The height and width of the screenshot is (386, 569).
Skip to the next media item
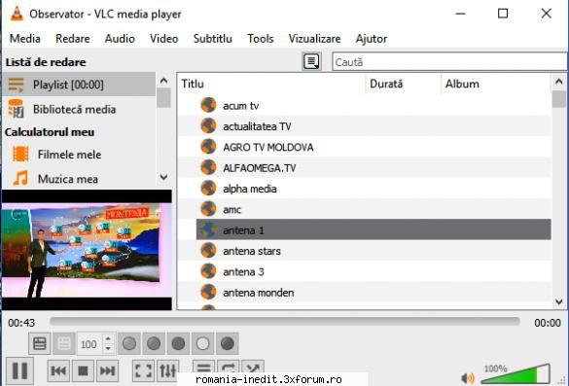[x=107, y=370]
